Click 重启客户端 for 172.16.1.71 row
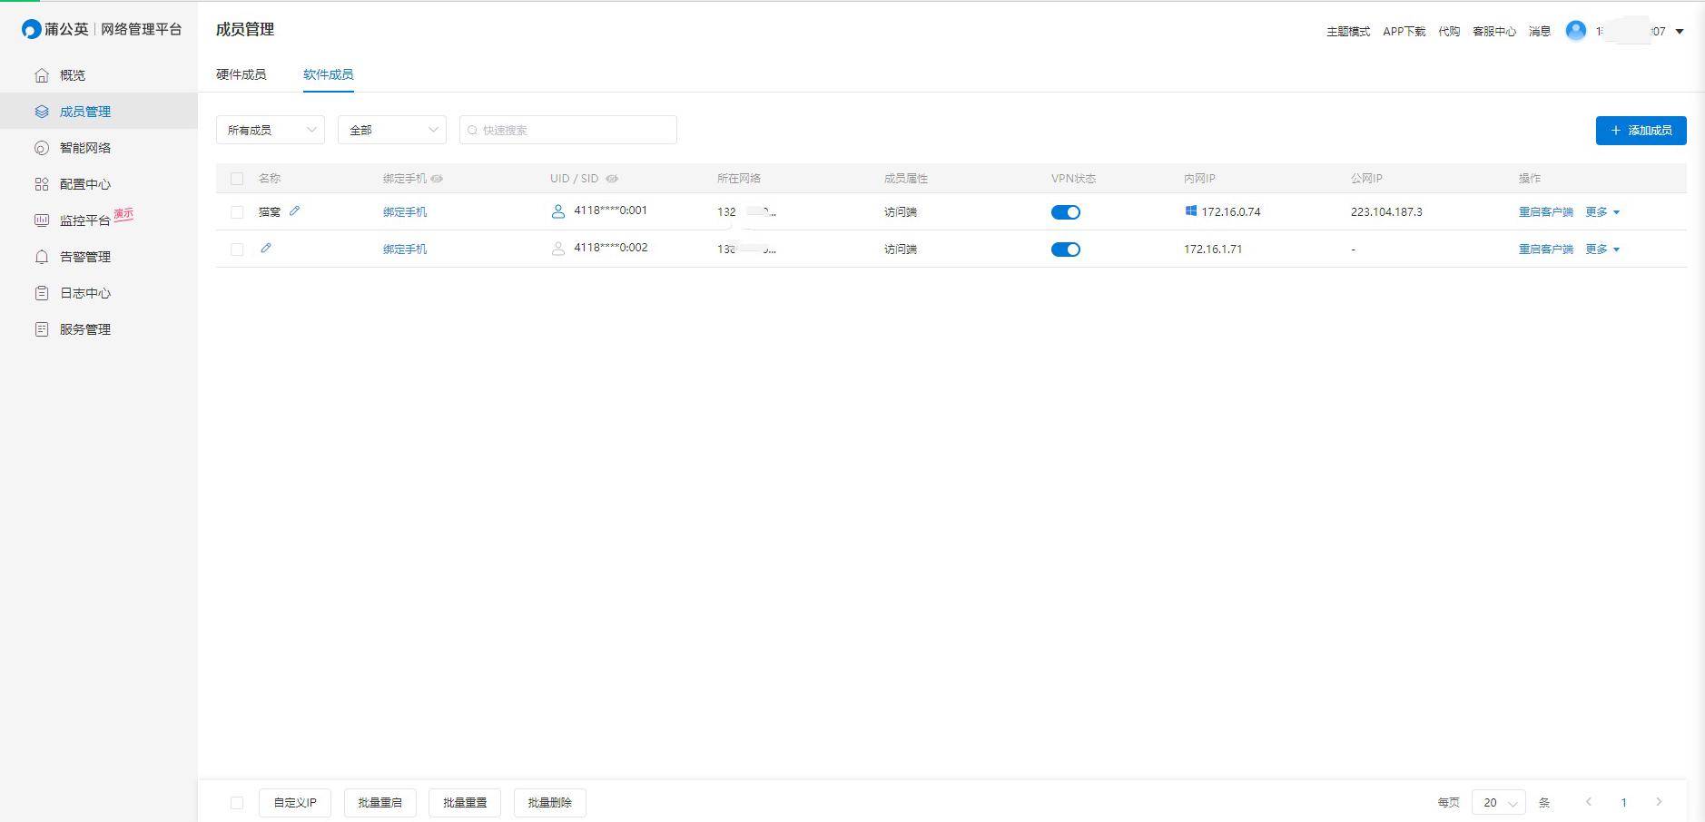The image size is (1705, 822). pos(1546,250)
